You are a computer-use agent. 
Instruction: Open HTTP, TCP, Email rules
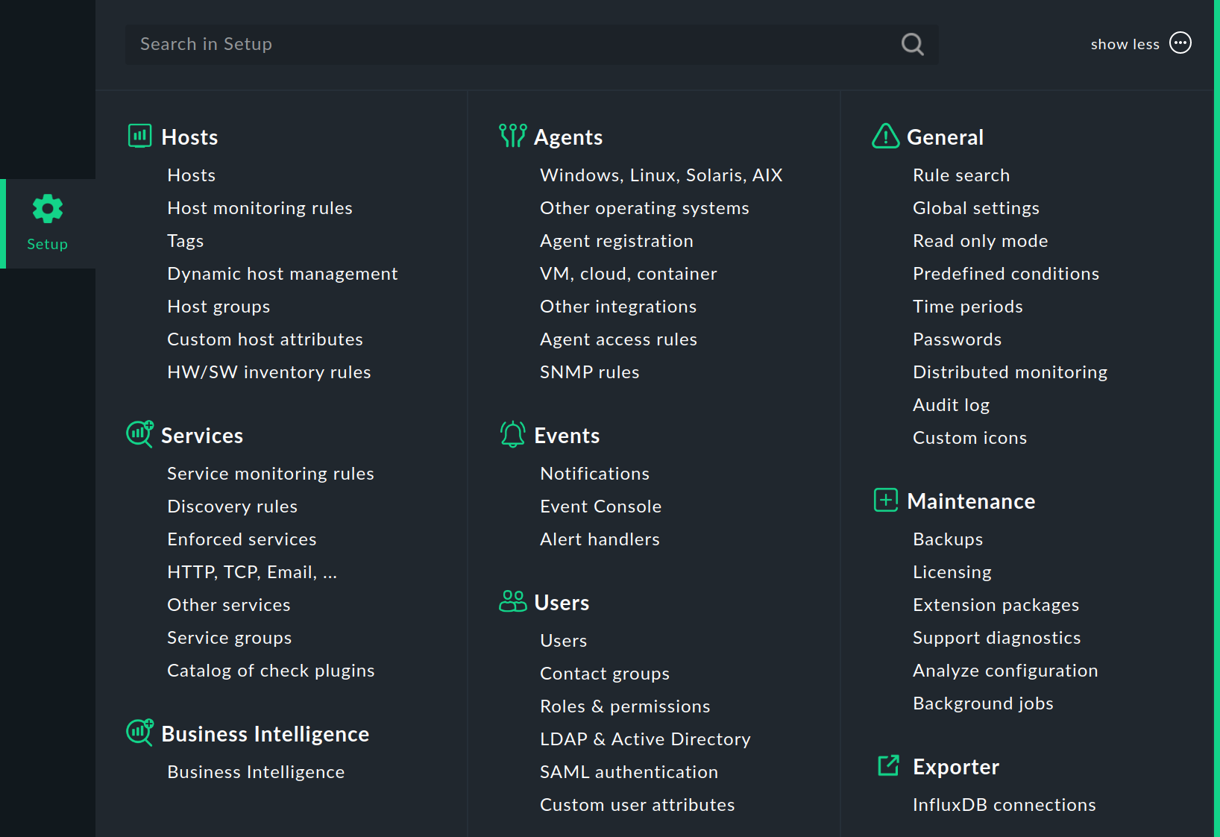pyautogui.click(x=253, y=572)
